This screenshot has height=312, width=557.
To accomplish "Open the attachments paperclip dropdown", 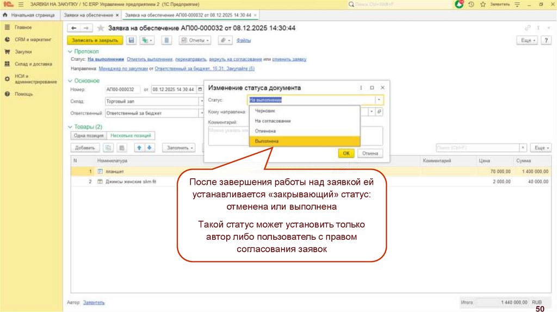I will pyautogui.click(x=225, y=40).
